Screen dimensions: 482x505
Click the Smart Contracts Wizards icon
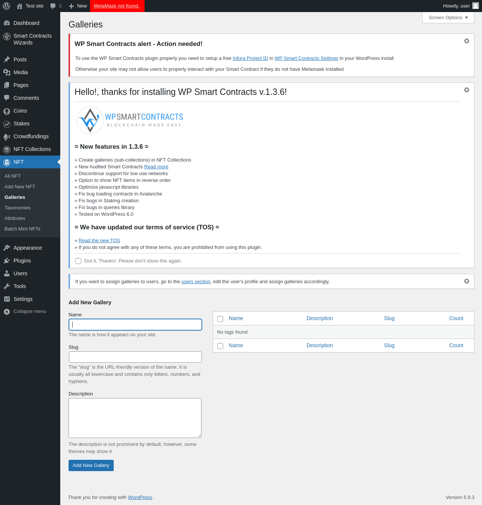pyautogui.click(x=7, y=37)
